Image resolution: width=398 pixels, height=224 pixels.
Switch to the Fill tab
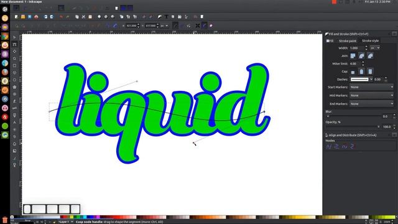(x=330, y=40)
